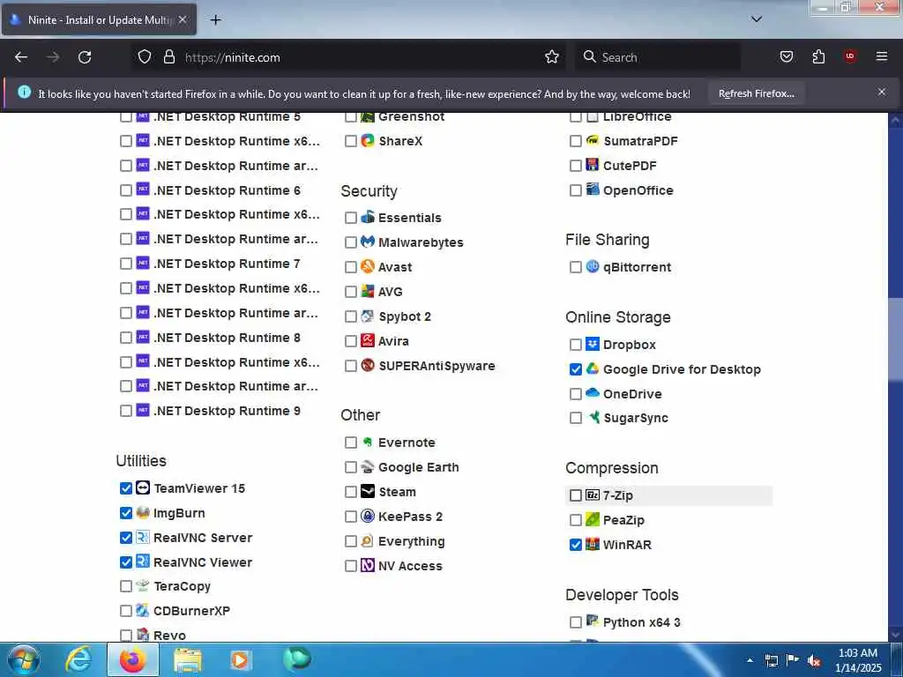Click the padlock site info icon
This screenshot has height=677, width=903.
tap(168, 57)
